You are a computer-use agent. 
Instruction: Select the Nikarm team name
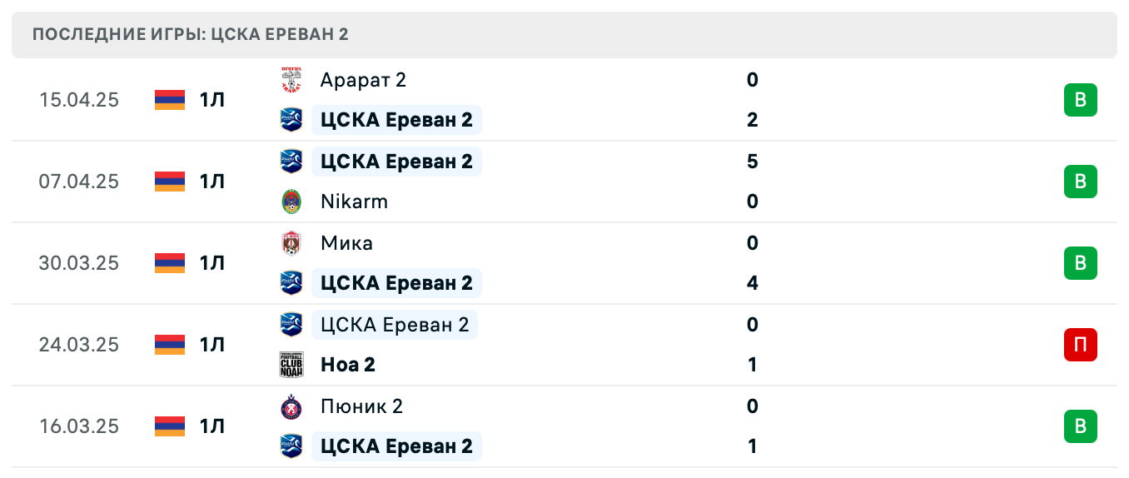tap(354, 202)
